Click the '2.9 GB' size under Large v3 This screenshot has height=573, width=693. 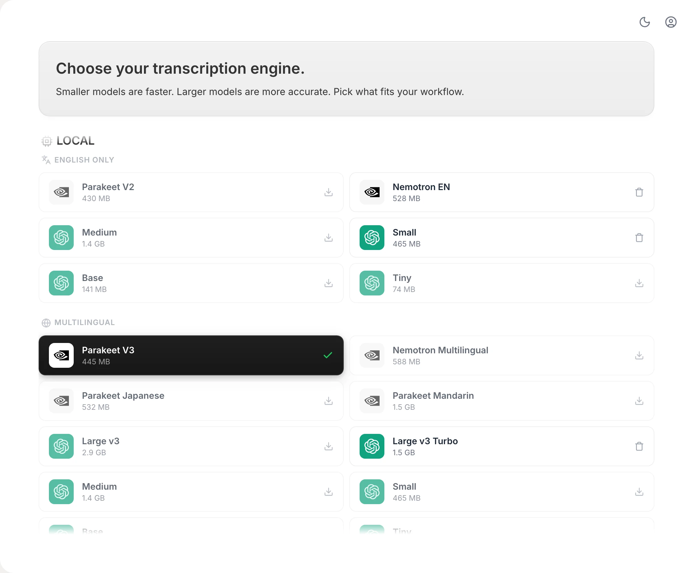tap(94, 452)
